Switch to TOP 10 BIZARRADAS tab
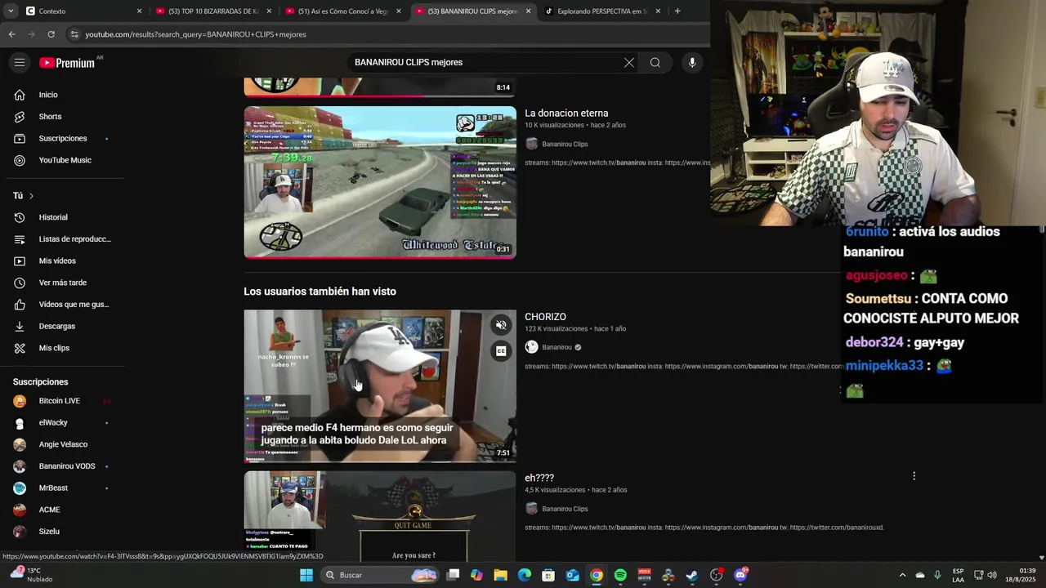The height and width of the screenshot is (588, 1046). 212,11
